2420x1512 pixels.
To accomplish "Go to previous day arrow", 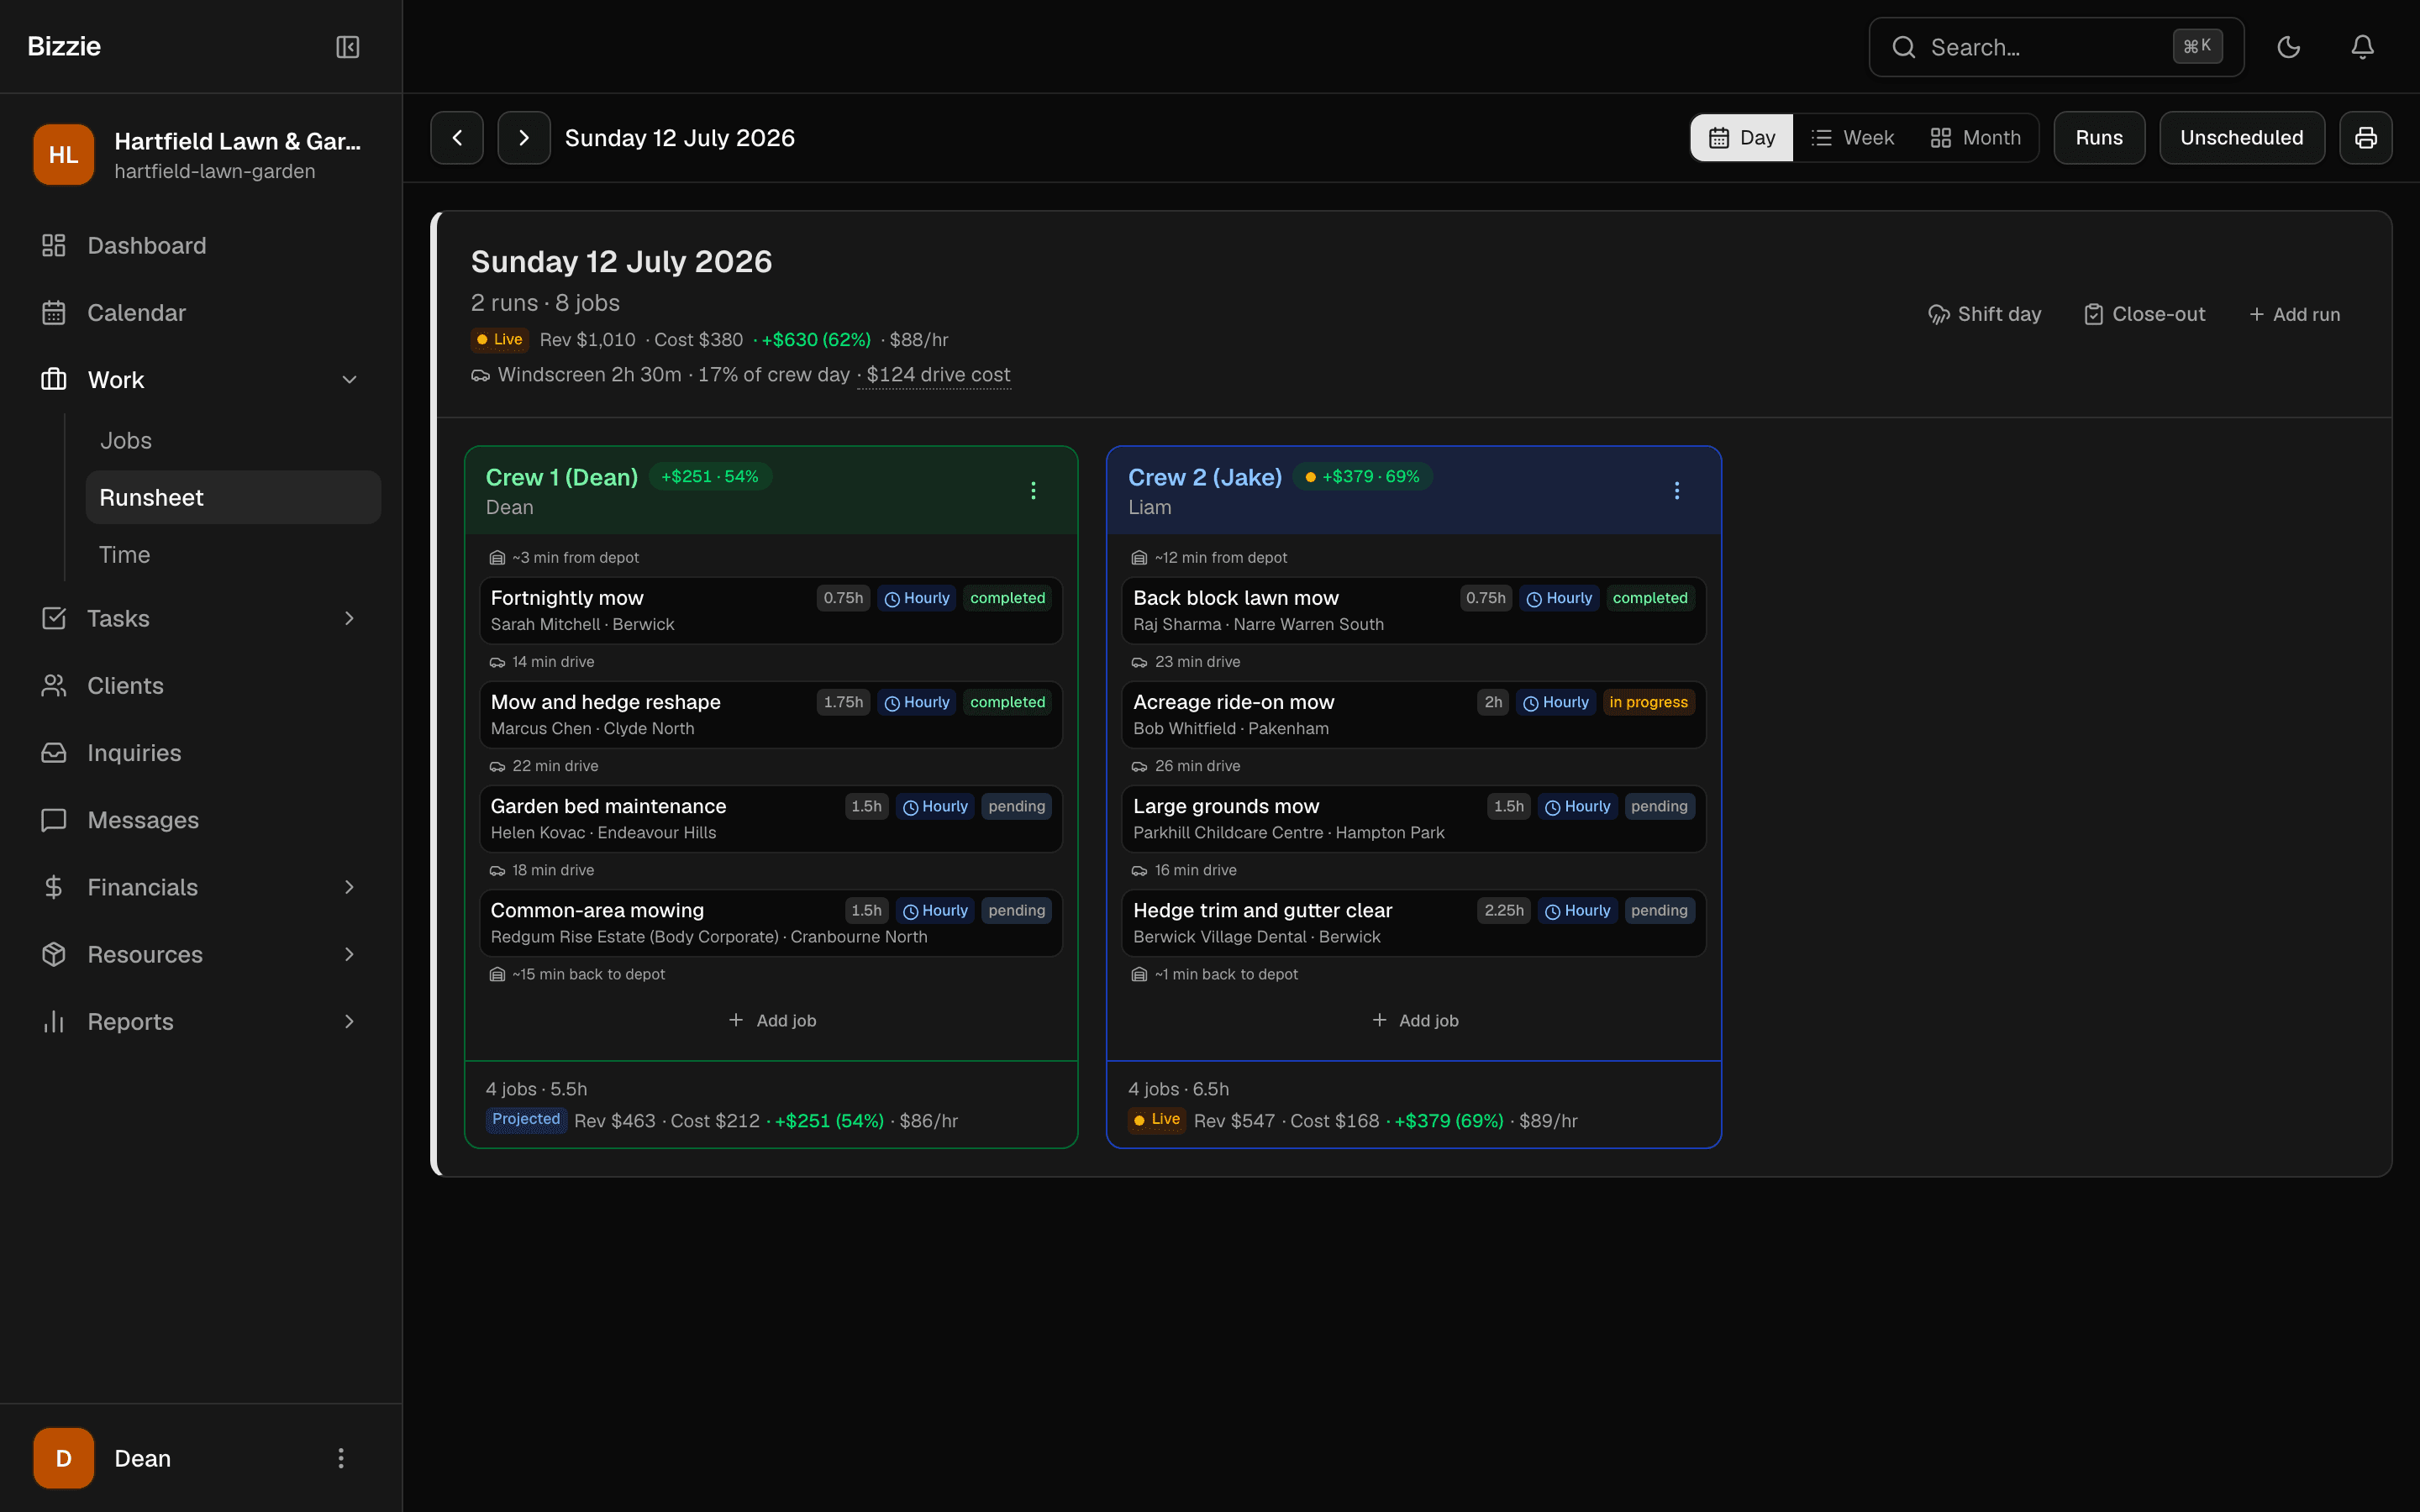I will (457, 138).
